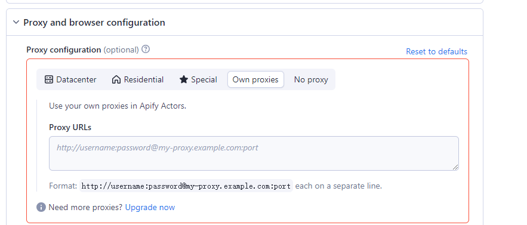
Task: Click the info icon beside Need more proxies
Action: click(x=41, y=207)
